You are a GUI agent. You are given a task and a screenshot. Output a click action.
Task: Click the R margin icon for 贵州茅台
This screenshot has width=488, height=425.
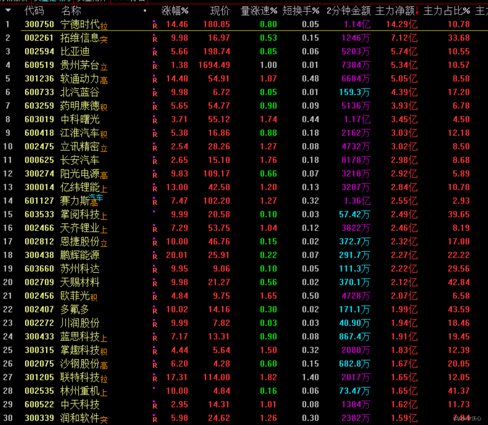point(155,66)
